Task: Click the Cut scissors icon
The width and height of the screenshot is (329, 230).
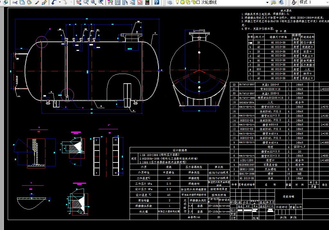Action: (x=15, y=2)
